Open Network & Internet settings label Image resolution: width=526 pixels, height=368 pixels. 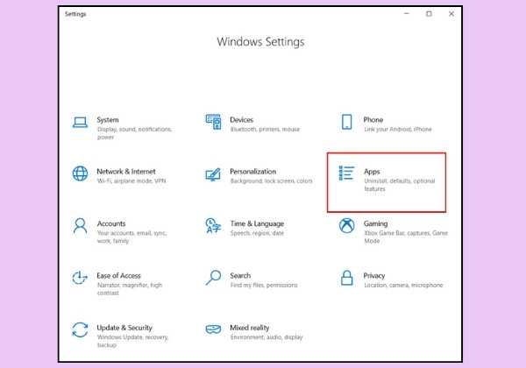click(x=126, y=171)
